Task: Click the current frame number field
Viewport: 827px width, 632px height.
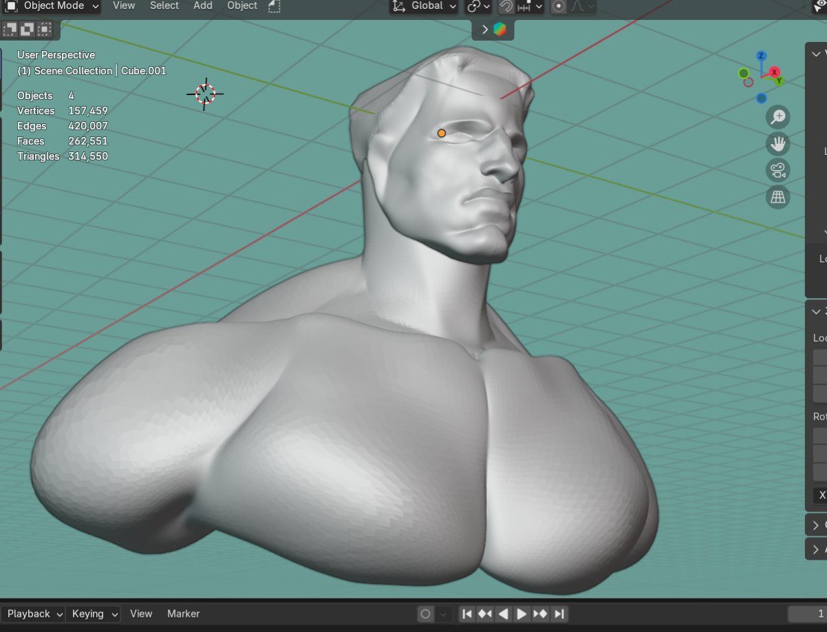Action: click(807, 614)
